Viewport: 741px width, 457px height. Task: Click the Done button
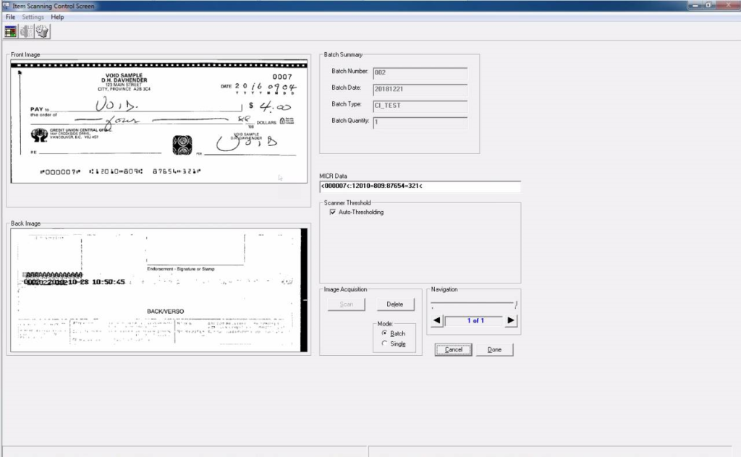[x=494, y=350]
